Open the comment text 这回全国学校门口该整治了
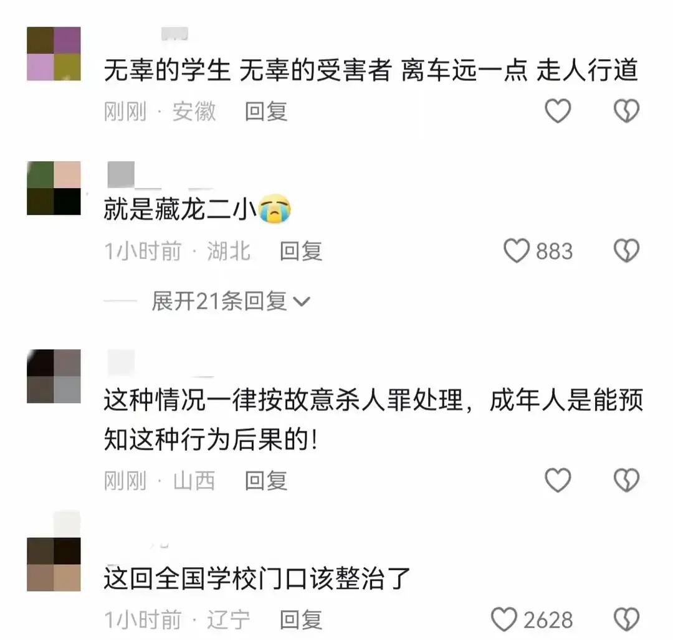 point(257,578)
